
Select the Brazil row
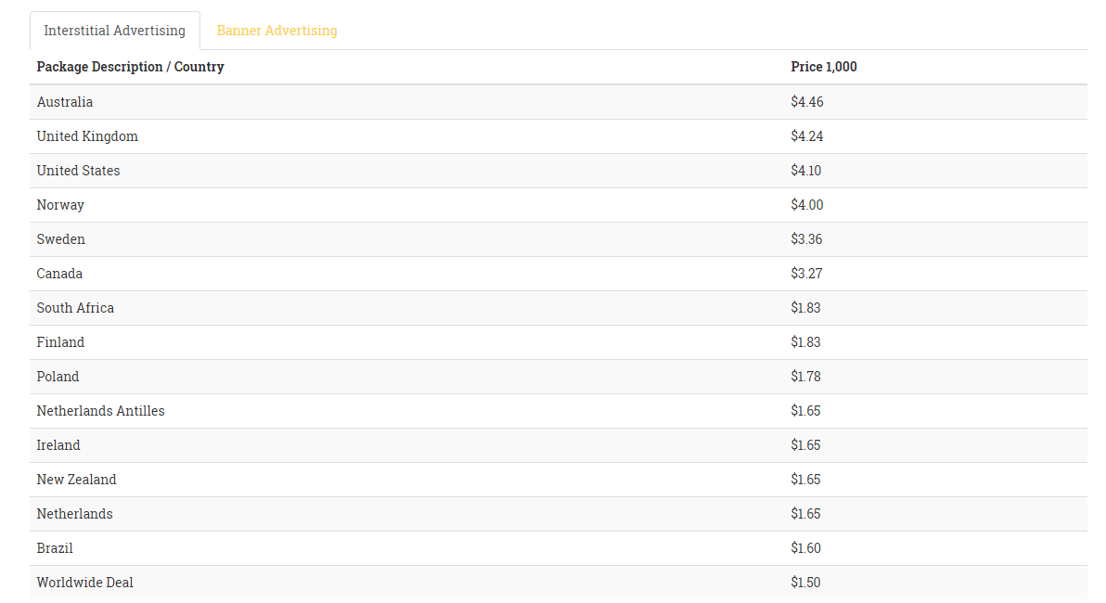click(x=558, y=548)
